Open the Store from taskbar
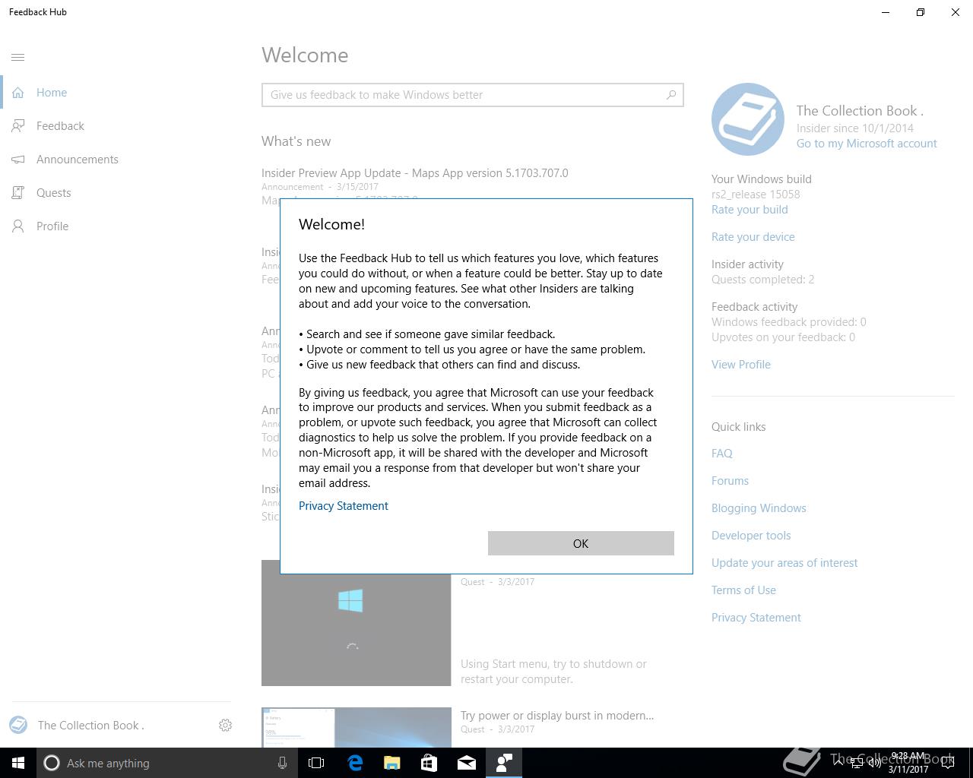 429,763
